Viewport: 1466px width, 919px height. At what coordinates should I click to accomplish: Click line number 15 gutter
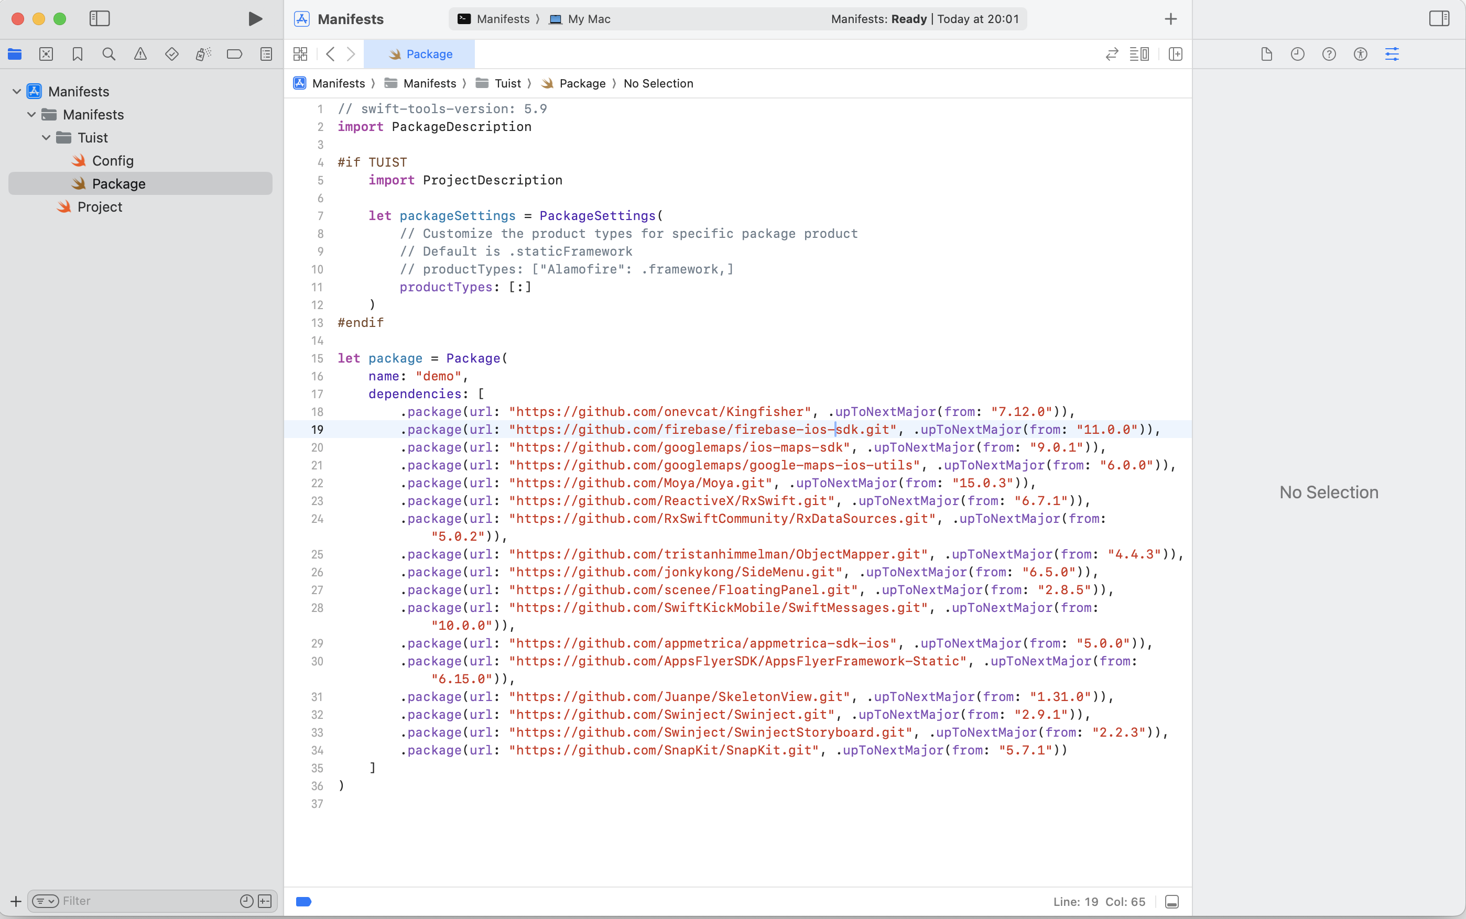coord(318,358)
